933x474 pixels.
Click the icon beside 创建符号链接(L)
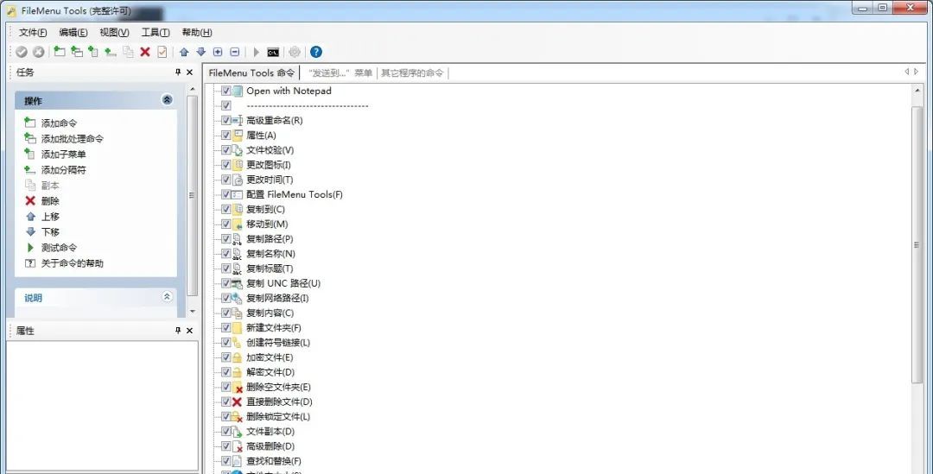(237, 343)
